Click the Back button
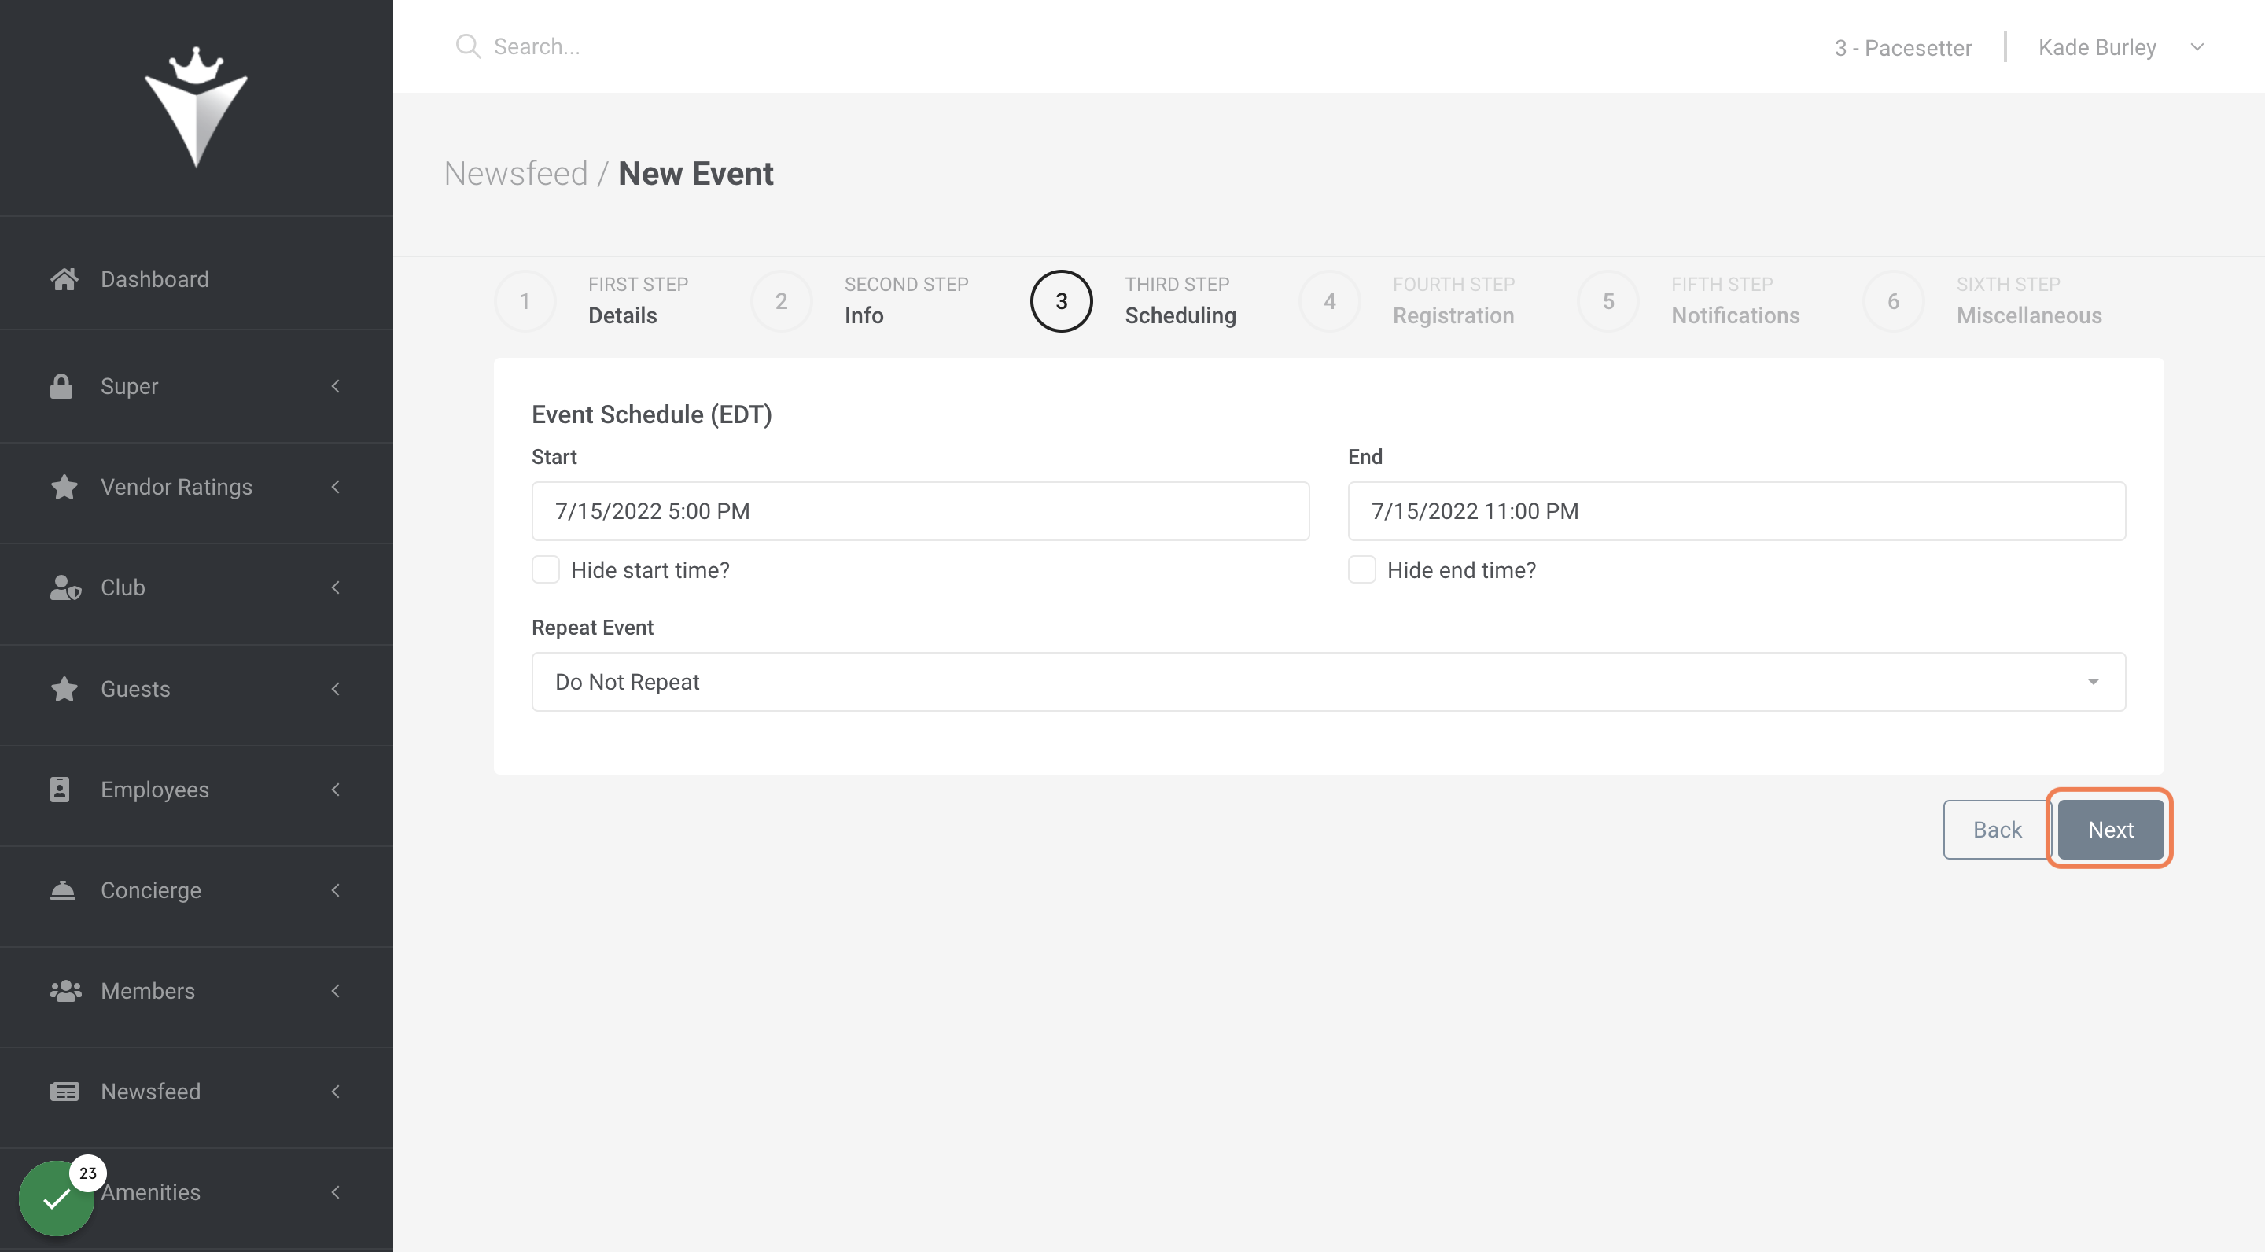The width and height of the screenshot is (2265, 1252). [1997, 829]
